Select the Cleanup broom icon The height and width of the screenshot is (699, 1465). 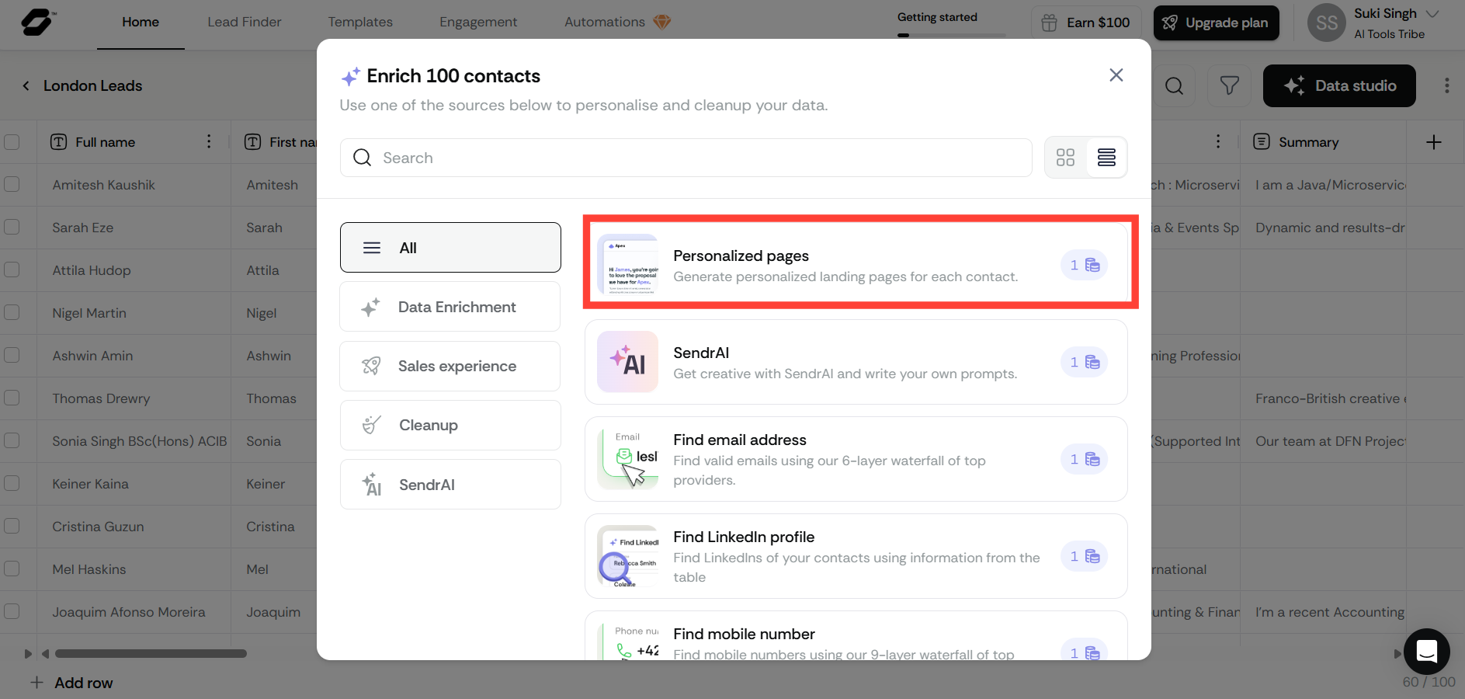click(371, 425)
